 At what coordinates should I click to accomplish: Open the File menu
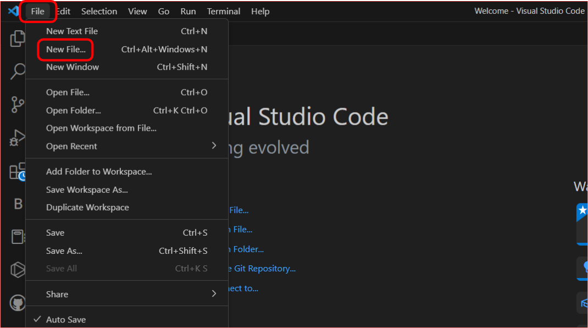pyautogui.click(x=37, y=11)
